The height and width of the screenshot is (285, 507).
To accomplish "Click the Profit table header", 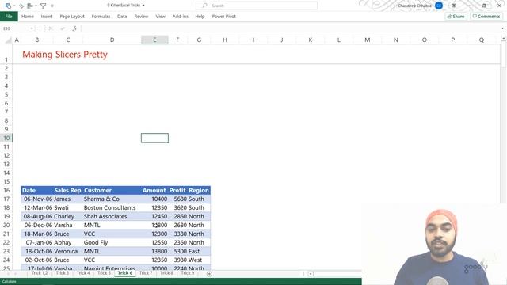I will [177, 190].
